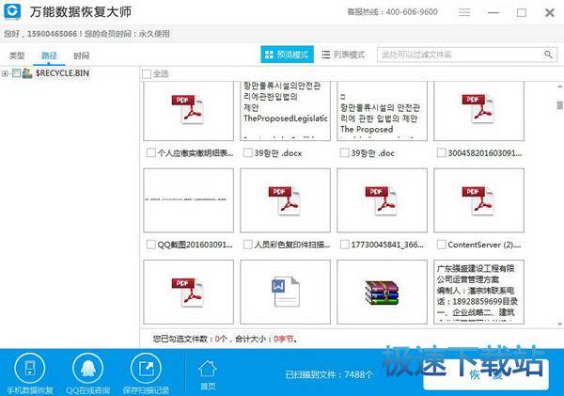Click bottom-row PDF thumbnail beside Word document

coord(189,292)
